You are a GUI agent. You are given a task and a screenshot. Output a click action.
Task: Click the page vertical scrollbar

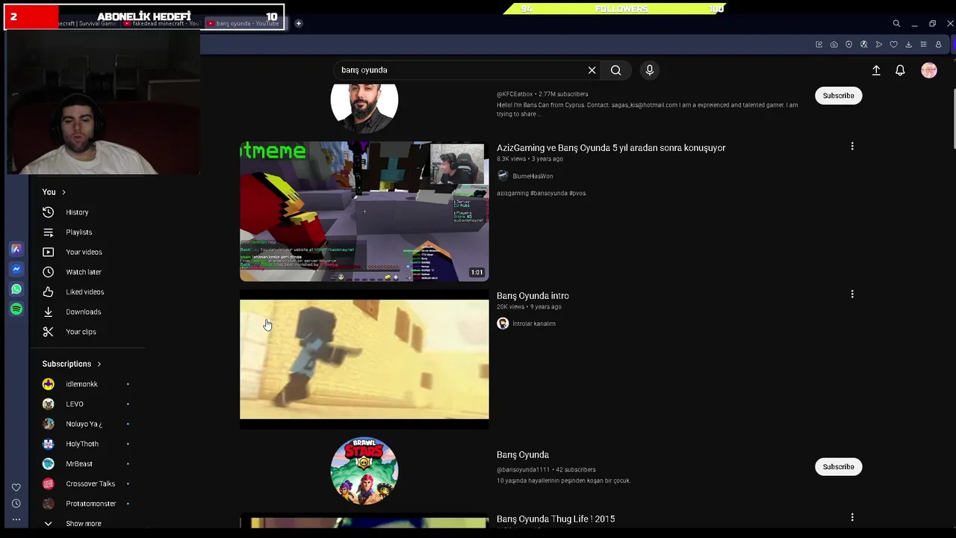pyautogui.click(x=953, y=112)
